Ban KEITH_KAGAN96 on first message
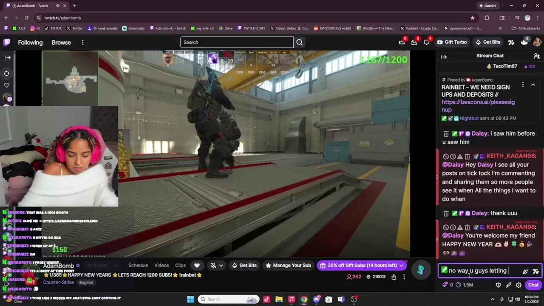The height and width of the screenshot is (306, 544). tap(446, 156)
